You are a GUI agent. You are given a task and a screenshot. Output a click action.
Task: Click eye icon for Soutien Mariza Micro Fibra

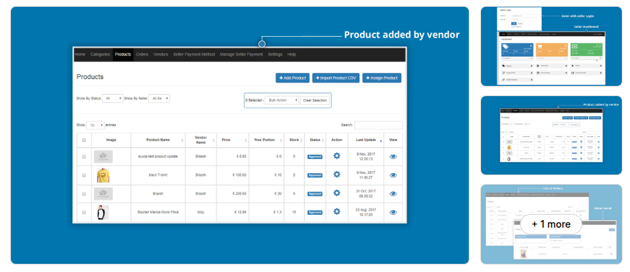[x=393, y=212]
